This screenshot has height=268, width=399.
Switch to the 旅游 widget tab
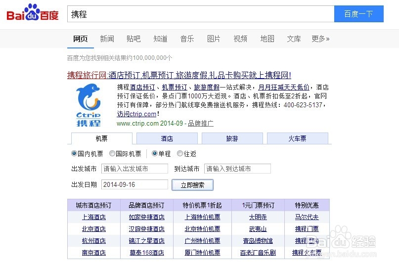pos(232,138)
